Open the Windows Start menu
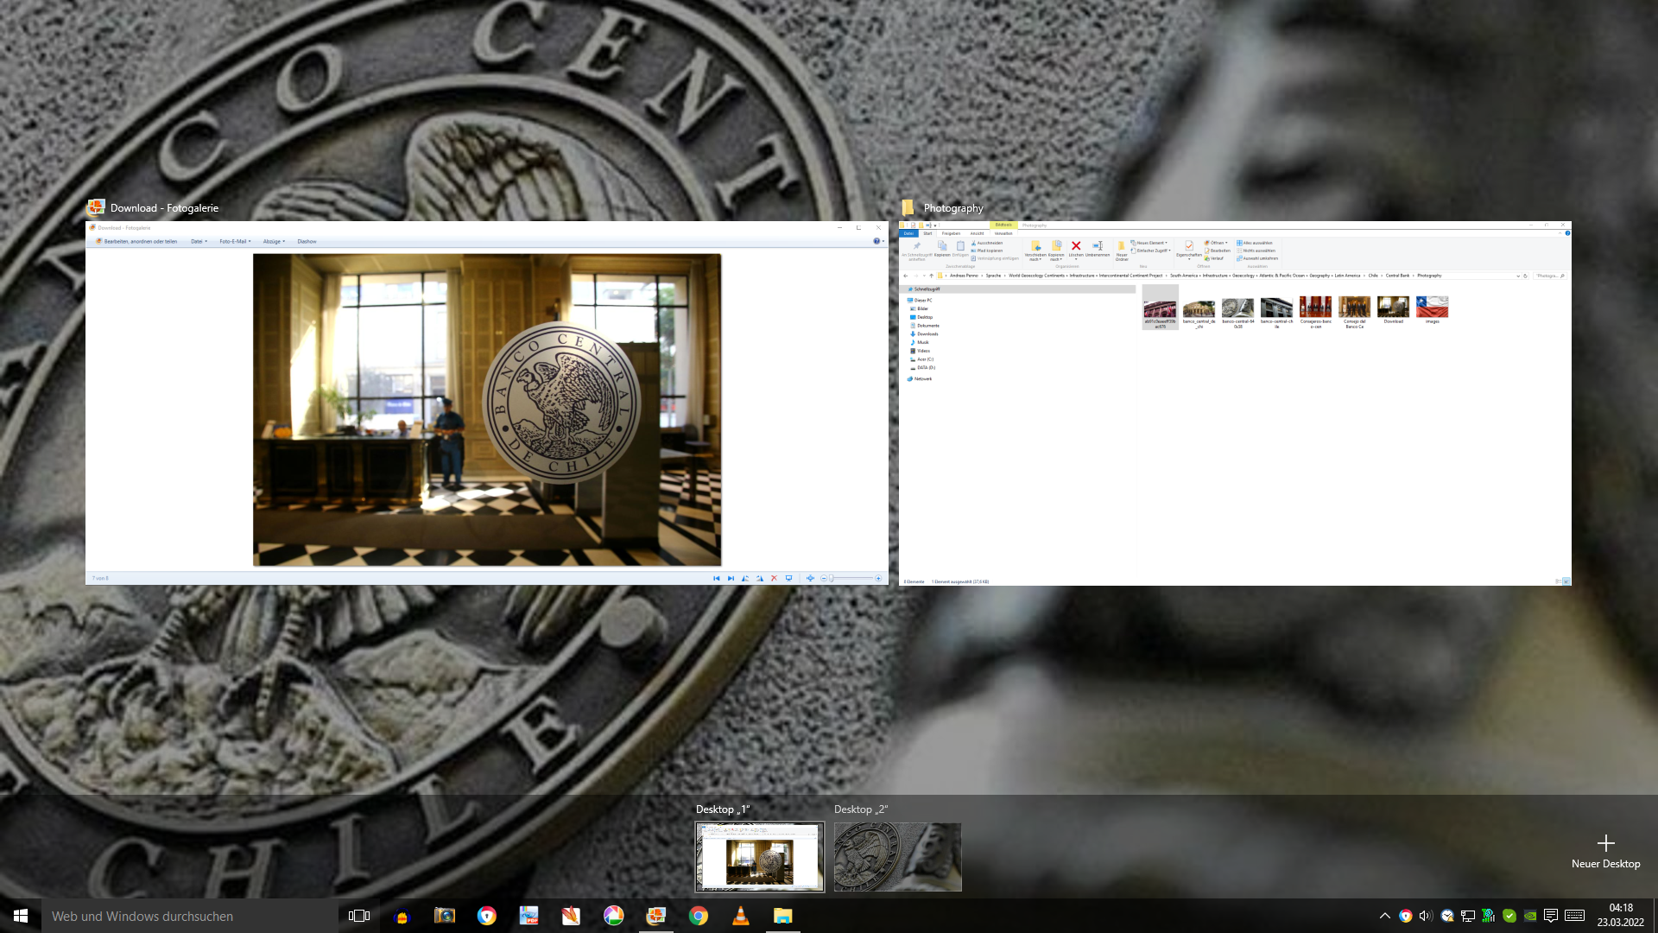The image size is (1658, 933). [21, 916]
